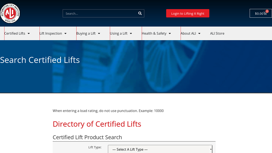The image size is (272, 153).
Task: Click the Search Certified Lifts heading
Action: click(x=40, y=60)
